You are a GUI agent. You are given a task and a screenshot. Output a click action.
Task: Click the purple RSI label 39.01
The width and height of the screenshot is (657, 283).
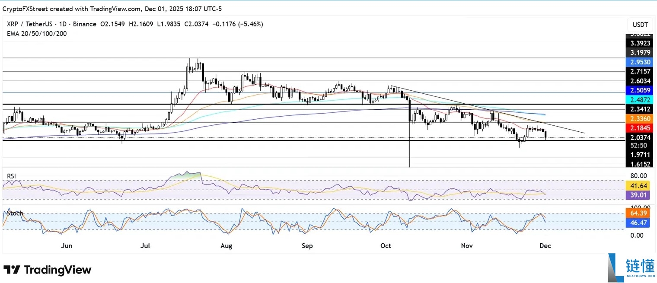pyautogui.click(x=638, y=195)
